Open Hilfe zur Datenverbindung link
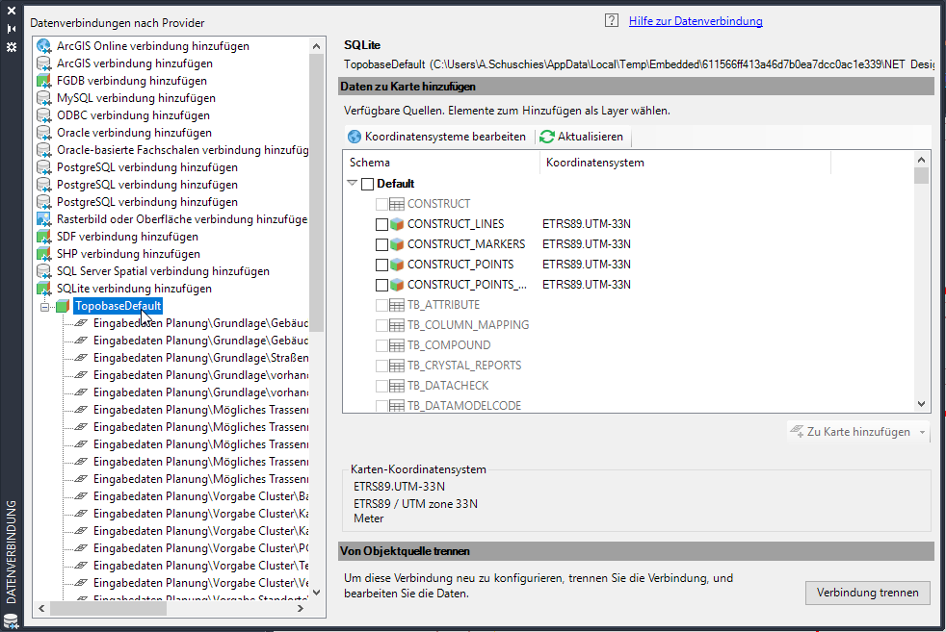Viewport: 946px width, 632px height. point(696,21)
